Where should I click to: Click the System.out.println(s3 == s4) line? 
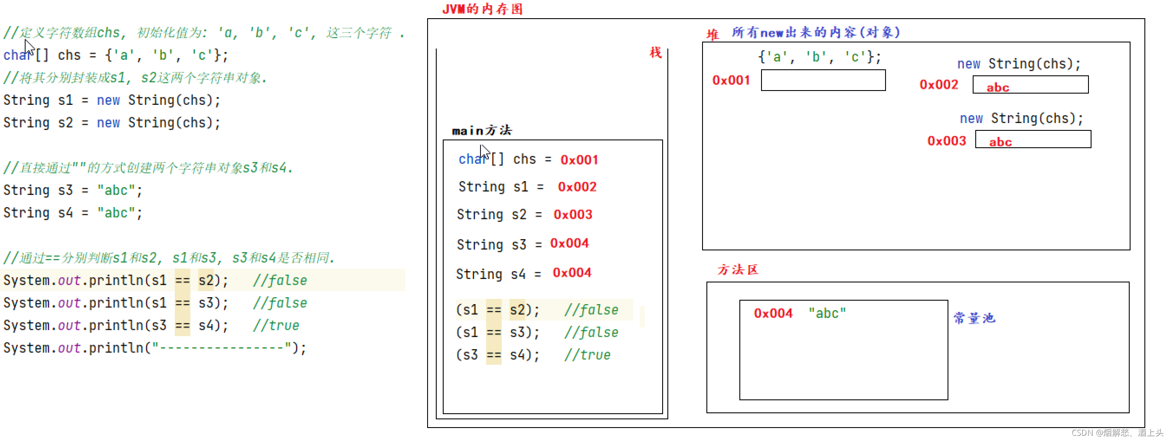151,326
